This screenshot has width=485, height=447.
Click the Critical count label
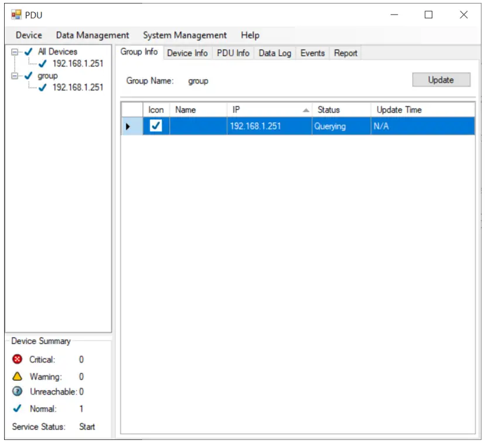[x=81, y=359]
